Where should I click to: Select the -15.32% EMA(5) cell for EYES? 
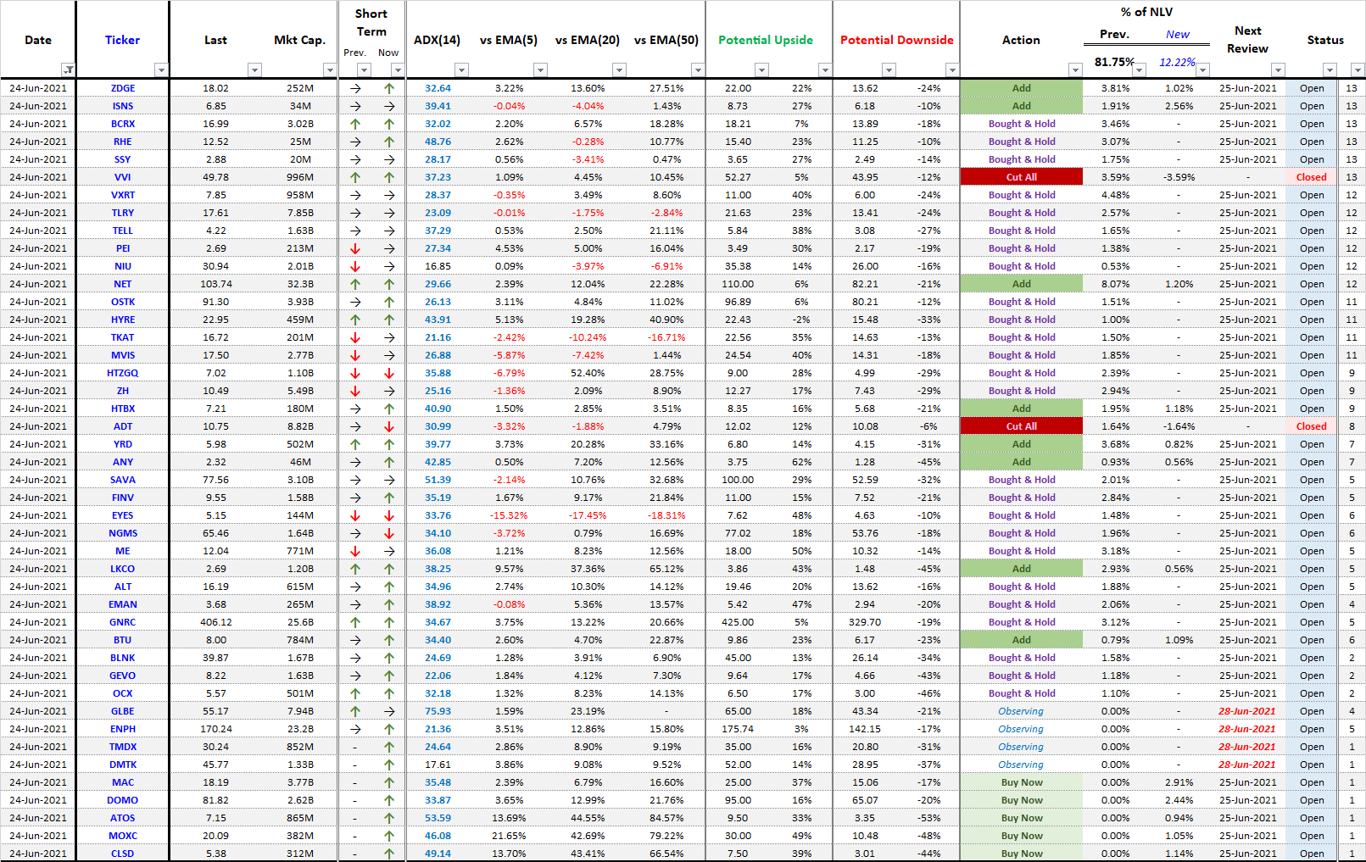(509, 515)
